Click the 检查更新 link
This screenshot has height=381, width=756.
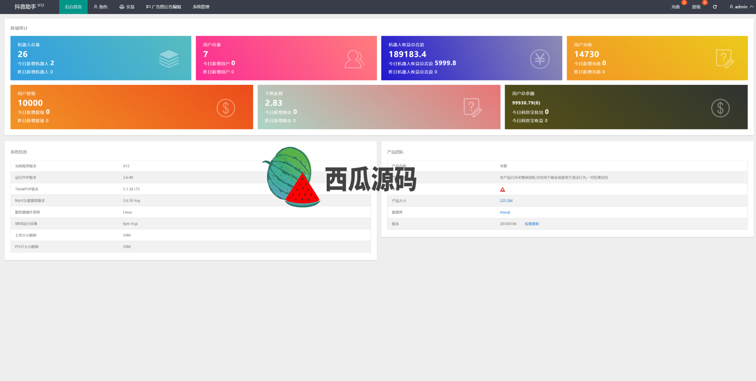coord(532,224)
